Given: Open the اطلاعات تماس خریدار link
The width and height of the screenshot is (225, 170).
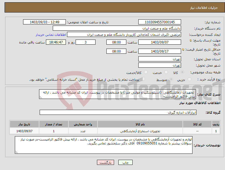Looking at the screenshot, I should point(51,35).
